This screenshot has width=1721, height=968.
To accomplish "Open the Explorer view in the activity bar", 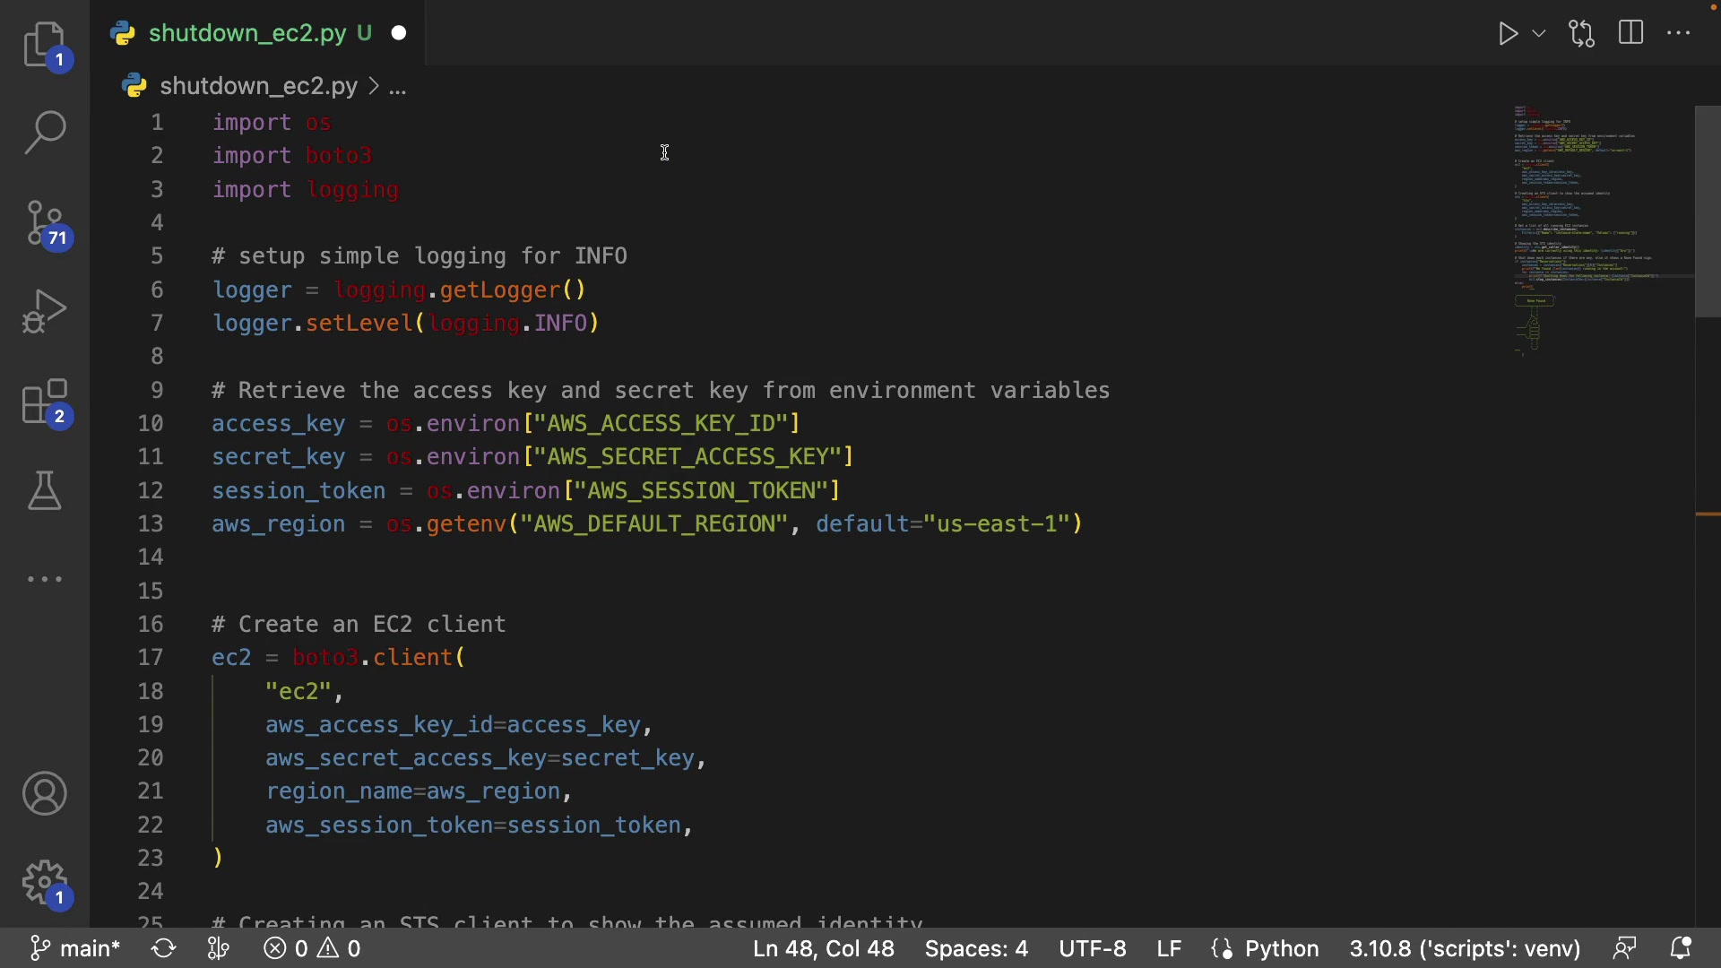I will (x=45, y=45).
